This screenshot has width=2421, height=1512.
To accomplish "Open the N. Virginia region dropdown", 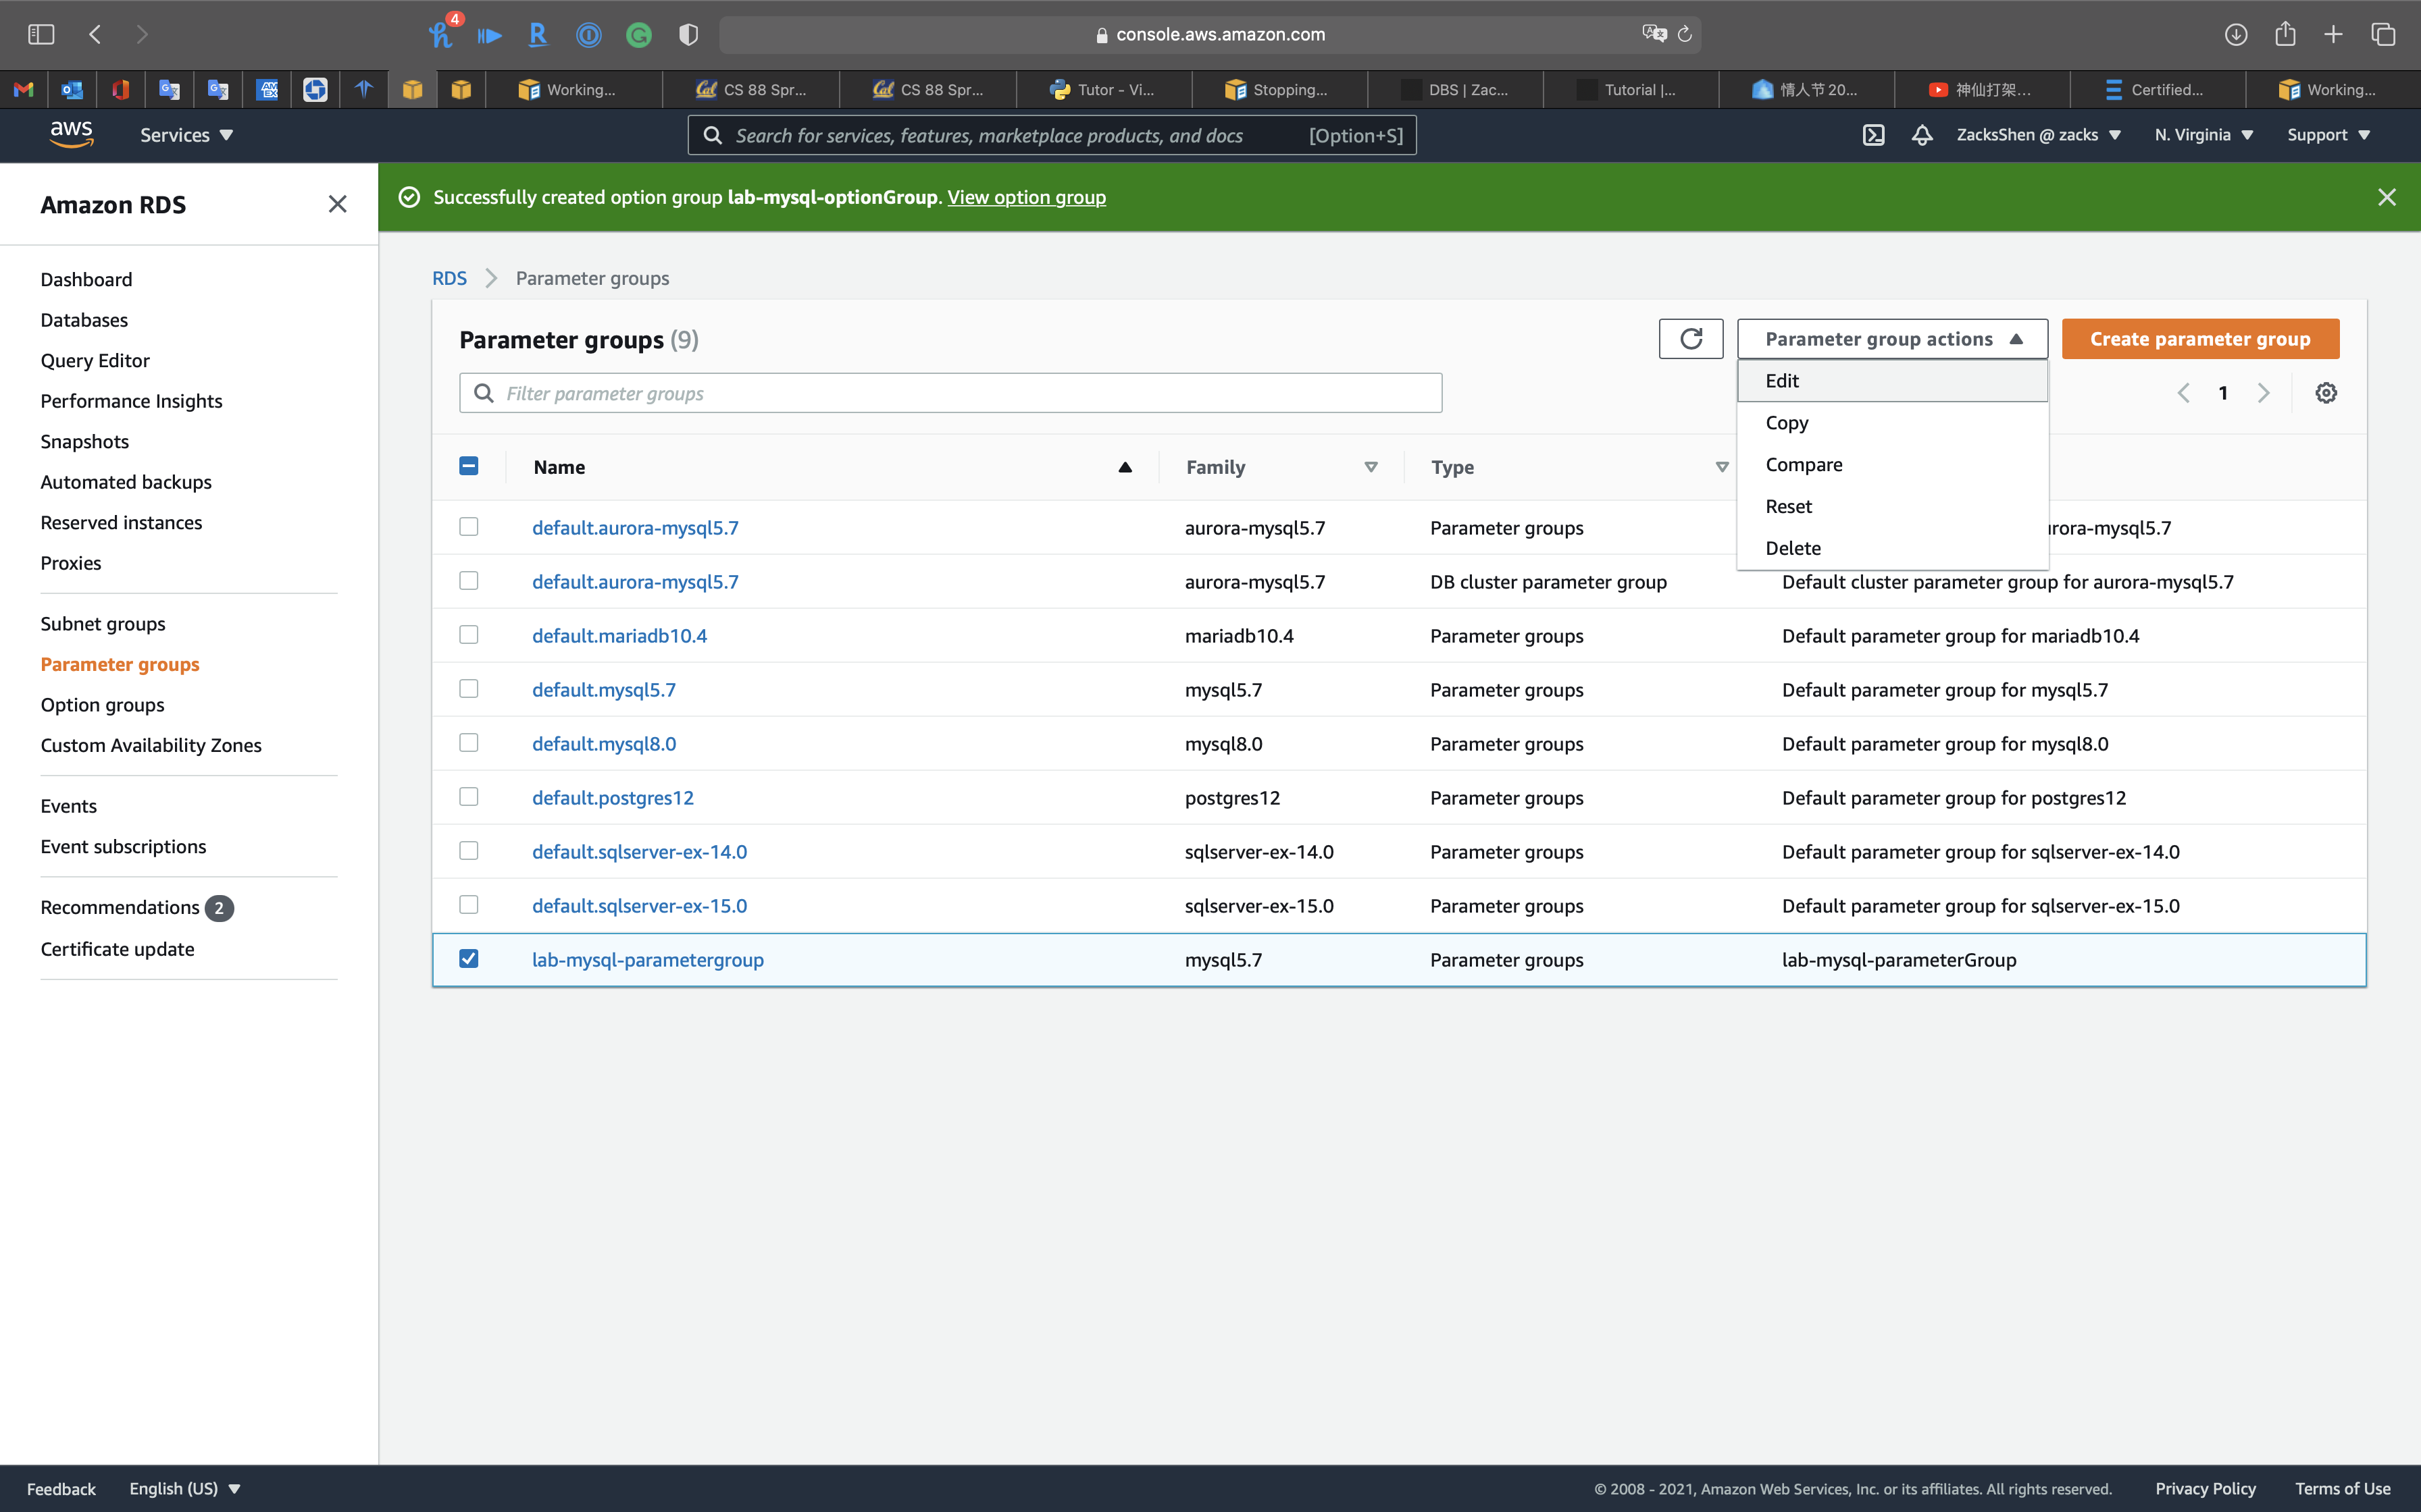I will (2203, 135).
